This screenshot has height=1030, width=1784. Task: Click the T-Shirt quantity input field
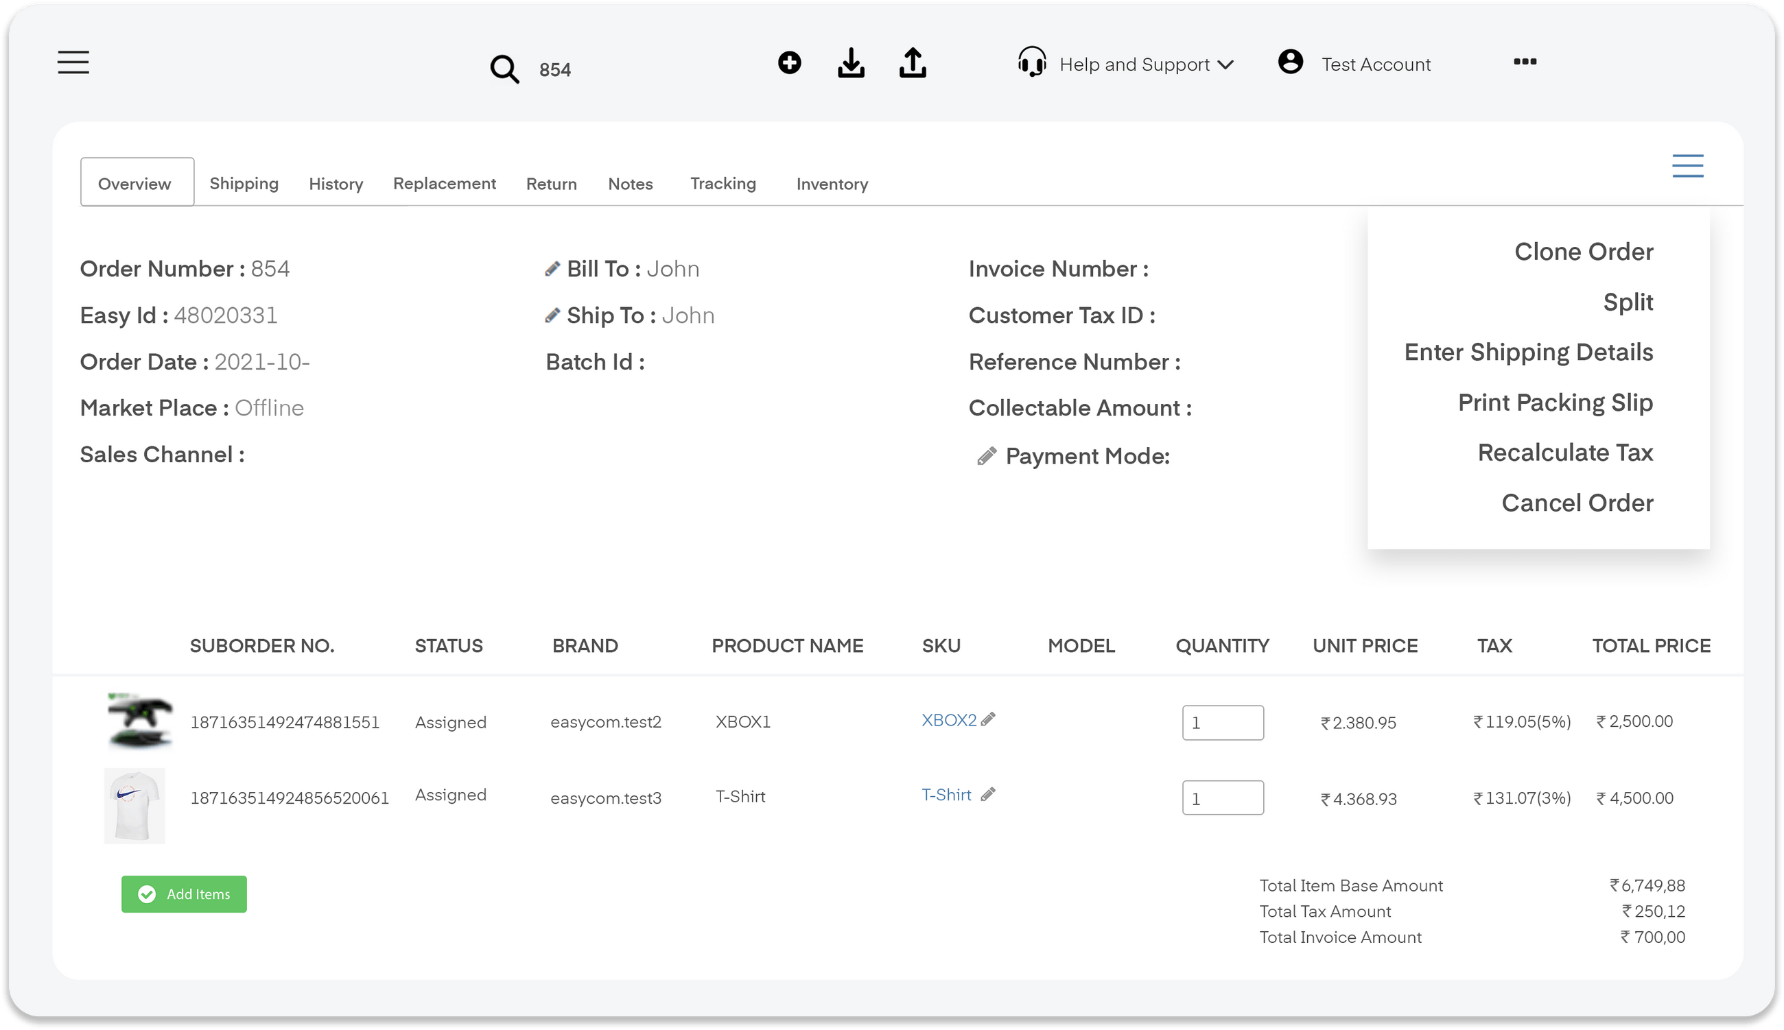[x=1223, y=798]
